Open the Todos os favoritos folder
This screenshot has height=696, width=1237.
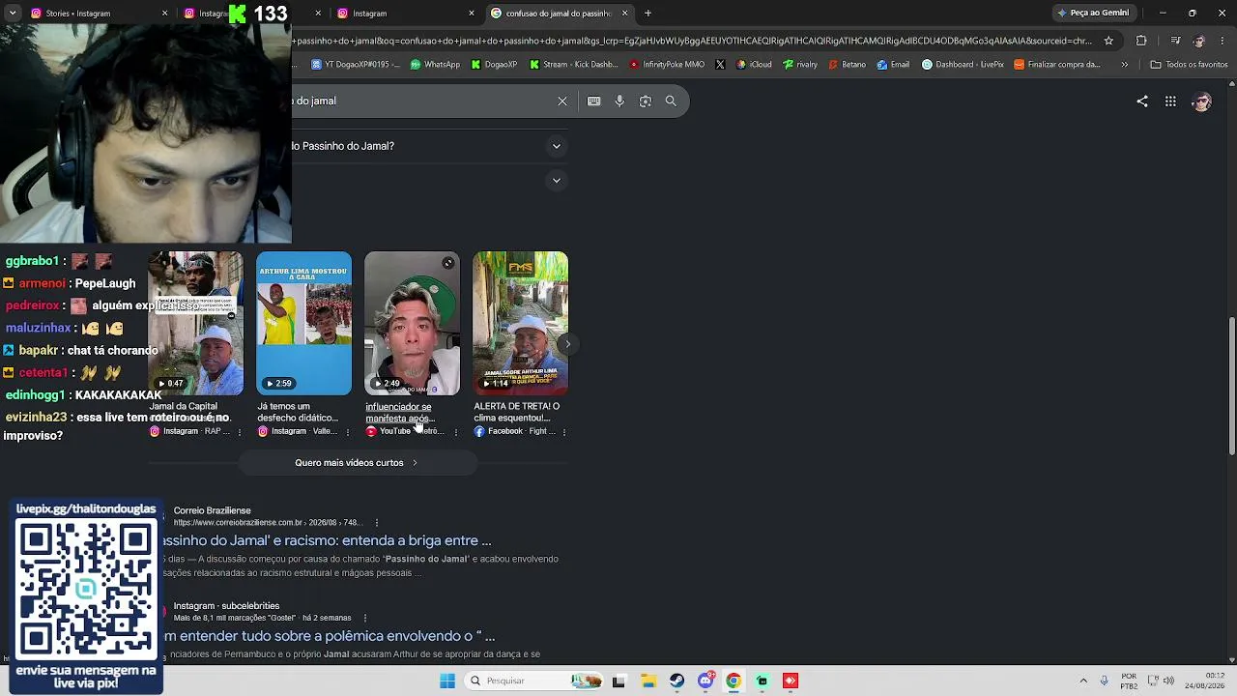point(1189,65)
